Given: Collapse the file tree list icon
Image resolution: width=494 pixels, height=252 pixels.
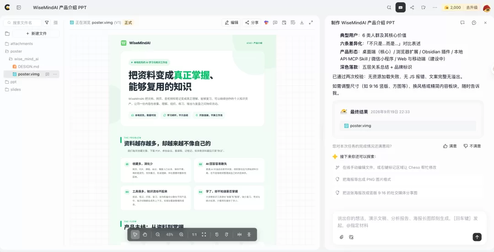Looking at the screenshot, I should coord(56,22).
